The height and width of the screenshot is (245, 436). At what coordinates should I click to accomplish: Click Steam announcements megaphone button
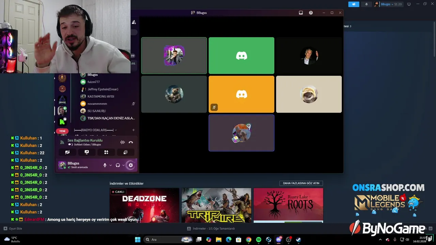[354, 4]
